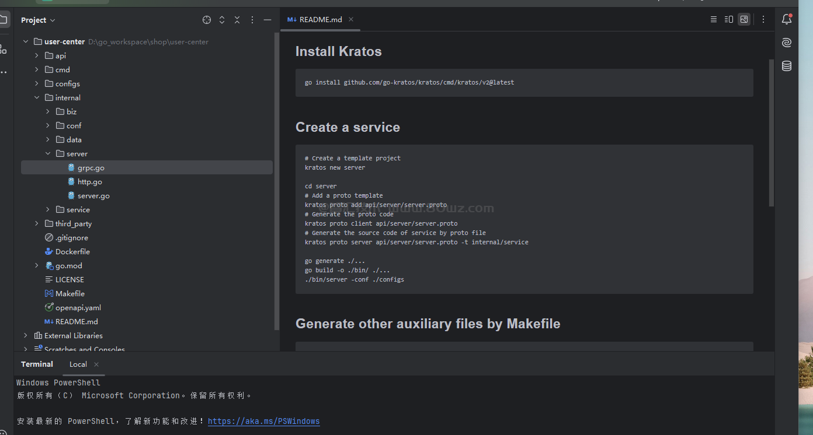Click the README preview vertical scrollbar
The height and width of the screenshot is (435, 813).
pyautogui.click(x=771, y=133)
